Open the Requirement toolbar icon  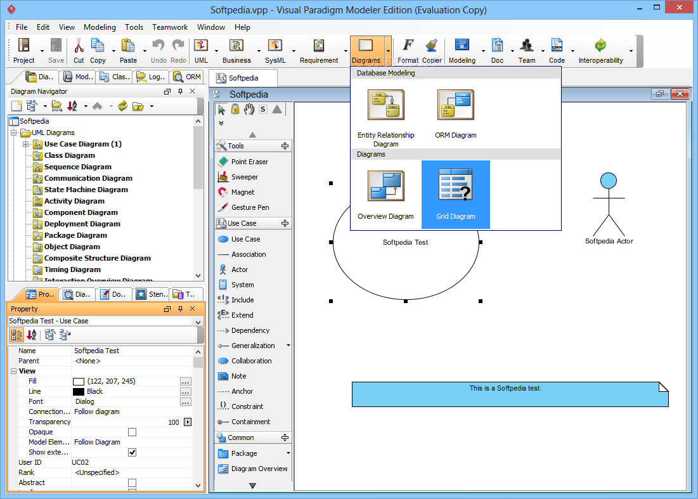pos(319,46)
